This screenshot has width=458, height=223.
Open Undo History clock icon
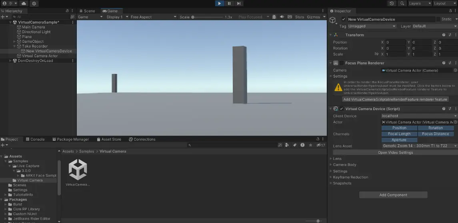pyautogui.click(x=392, y=4)
